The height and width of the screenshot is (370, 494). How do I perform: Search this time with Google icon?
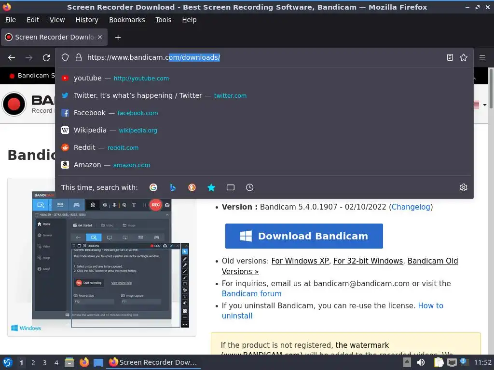[x=153, y=187]
